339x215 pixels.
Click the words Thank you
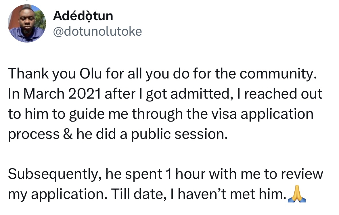click(42, 74)
